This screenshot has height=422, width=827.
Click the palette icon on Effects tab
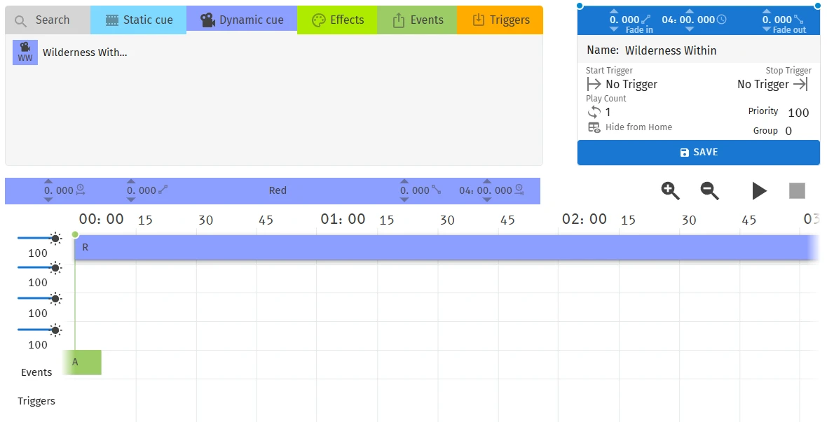[319, 20]
